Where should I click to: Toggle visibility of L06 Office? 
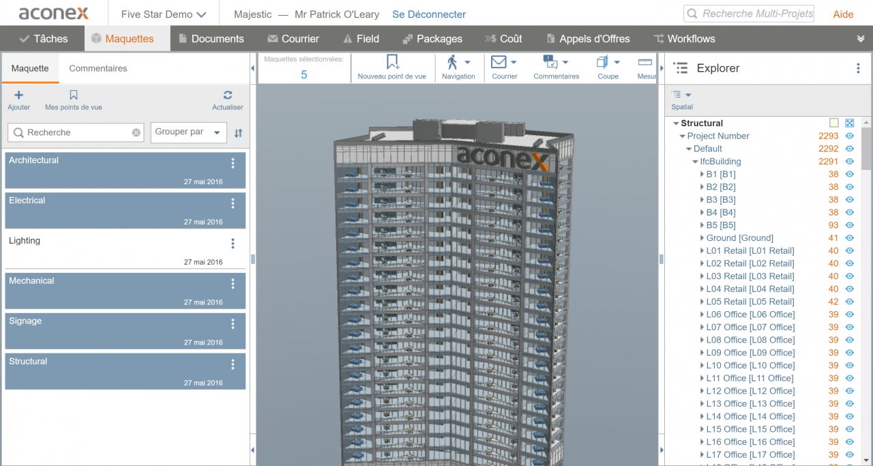click(x=850, y=315)
